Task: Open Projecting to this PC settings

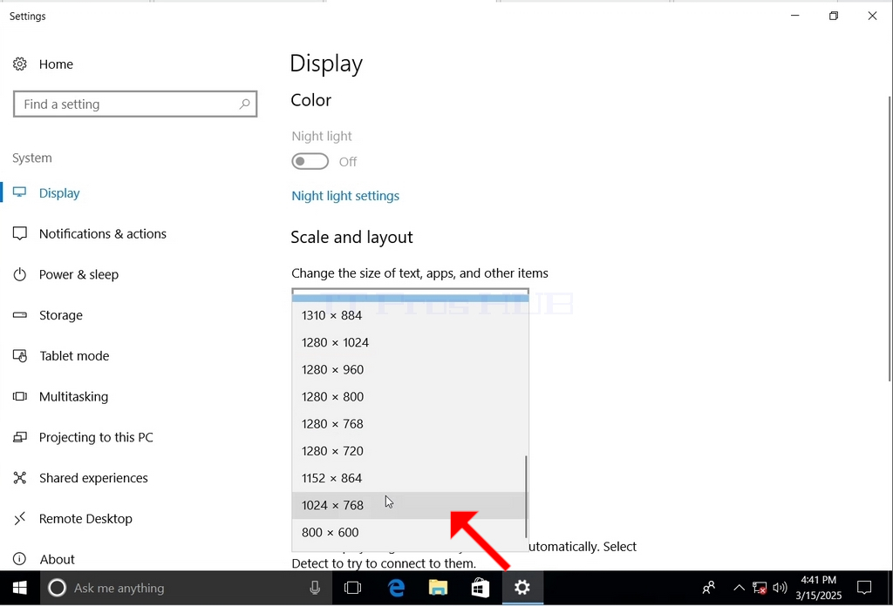Action: click(96, 437)
